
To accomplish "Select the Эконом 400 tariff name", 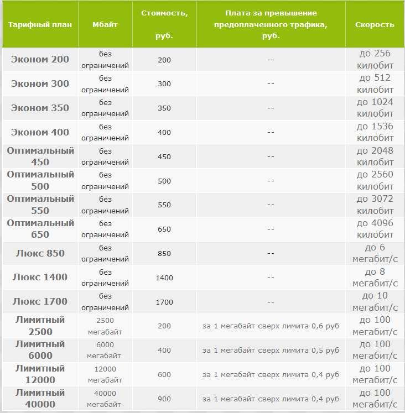I will tap(40, 132).
